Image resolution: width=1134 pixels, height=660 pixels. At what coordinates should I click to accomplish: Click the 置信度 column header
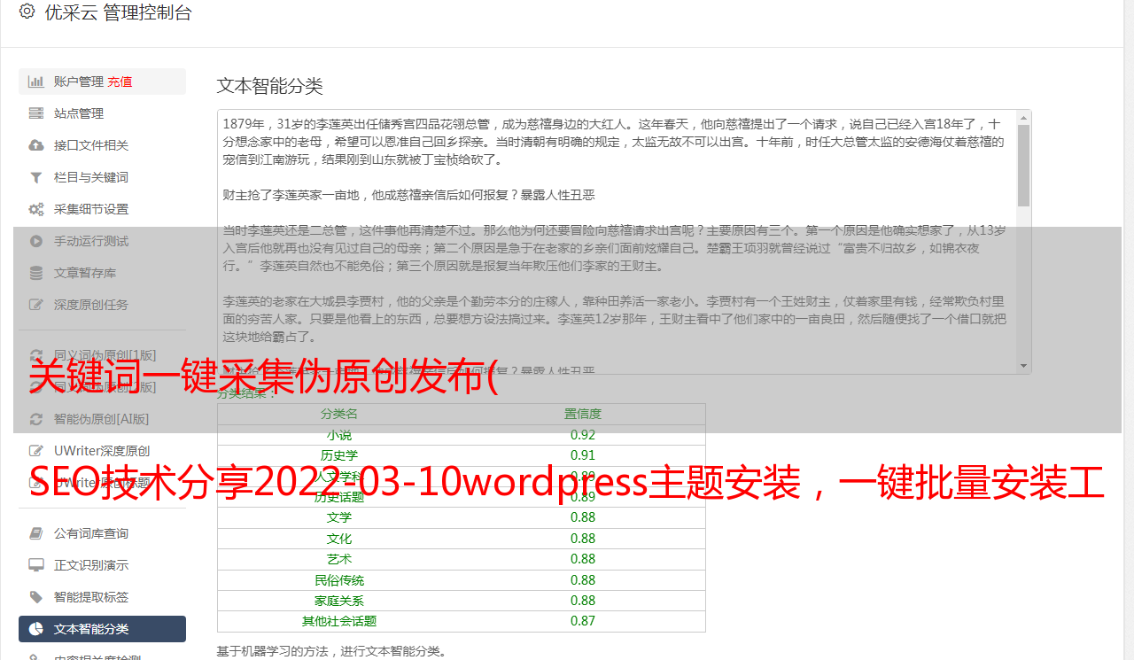(x=583, y=414)
